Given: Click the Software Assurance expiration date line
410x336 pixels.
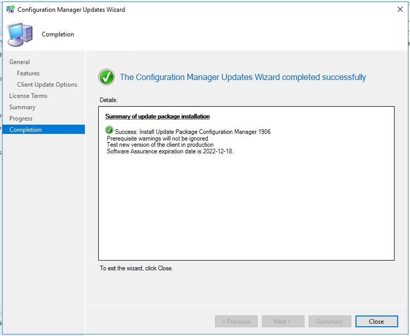Looking at the screenshot, I should (x=170, y=151).
